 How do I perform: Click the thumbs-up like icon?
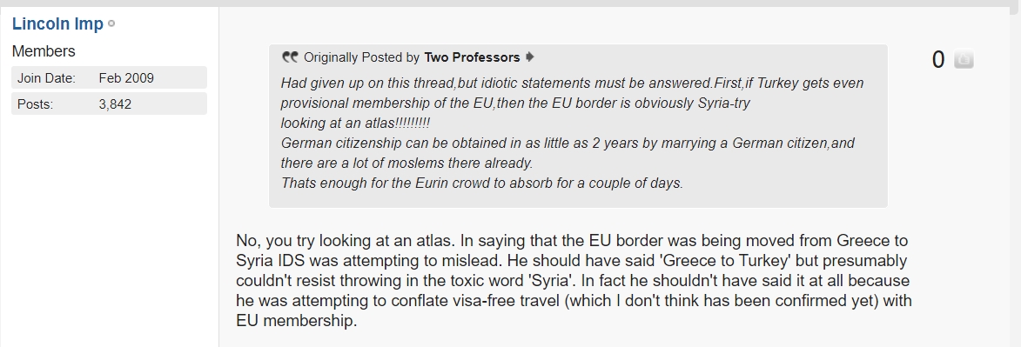[x=963, y=59]
